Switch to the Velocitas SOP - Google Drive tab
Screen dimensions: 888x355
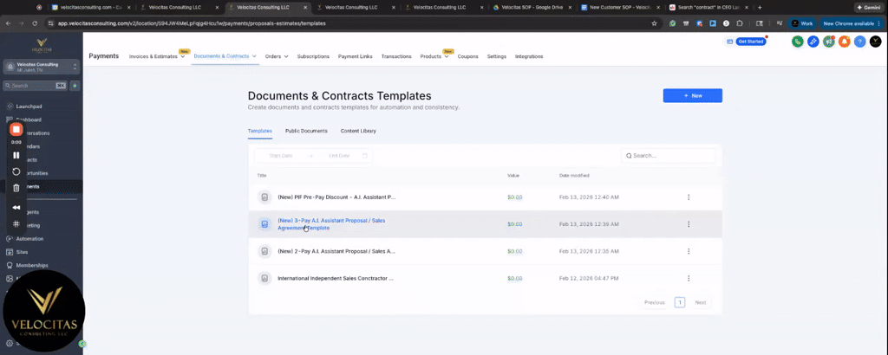point(532,7)
